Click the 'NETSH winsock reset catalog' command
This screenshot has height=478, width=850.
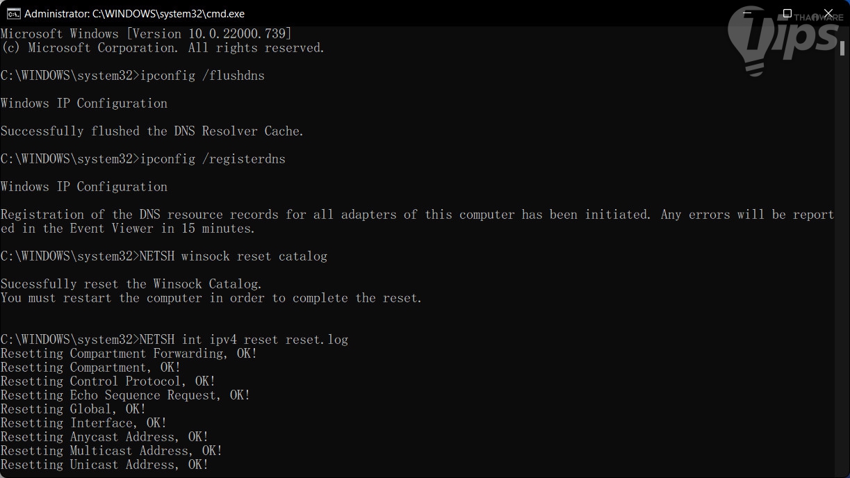[233, 256]
